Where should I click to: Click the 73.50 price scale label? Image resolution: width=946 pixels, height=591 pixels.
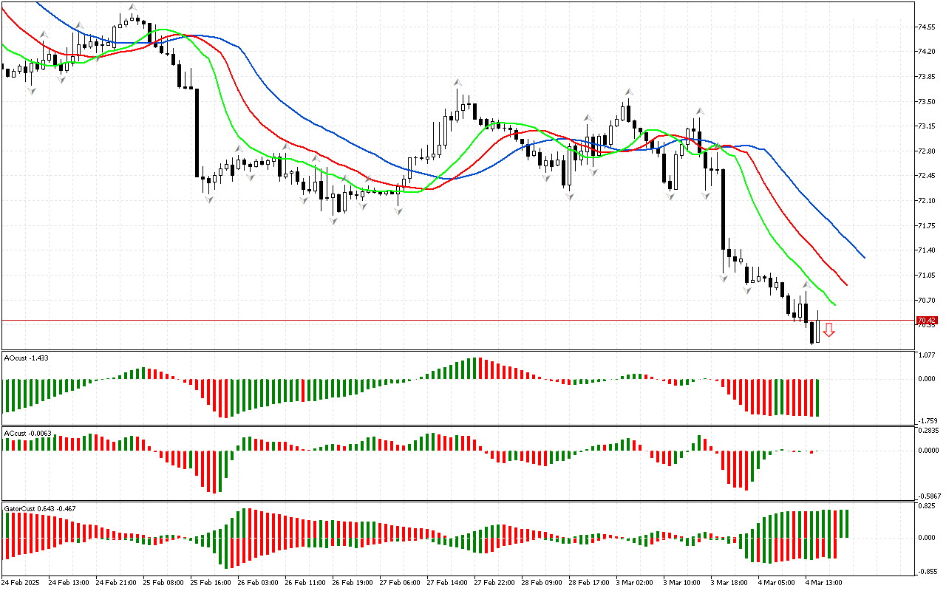[926, 102]
